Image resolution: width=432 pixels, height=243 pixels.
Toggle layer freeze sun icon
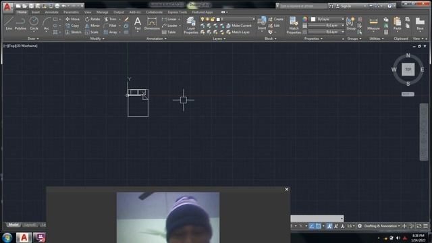point(207,19)
